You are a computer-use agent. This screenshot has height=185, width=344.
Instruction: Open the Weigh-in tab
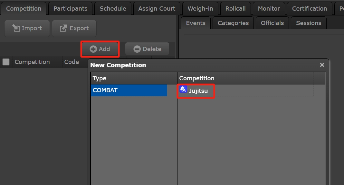tap(200, 9)
